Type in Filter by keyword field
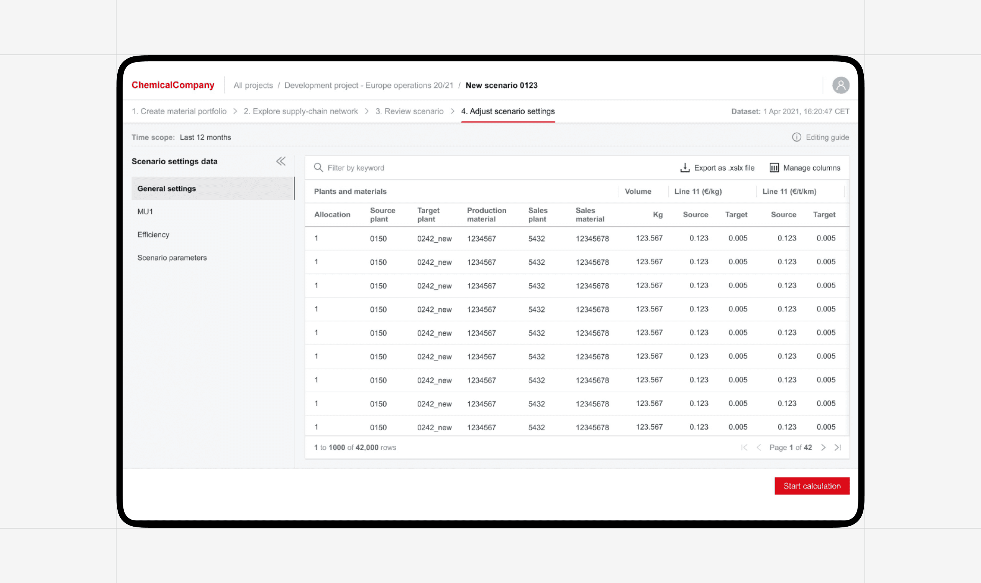Screen dimensions: 981x583 [x=431, y=168]
